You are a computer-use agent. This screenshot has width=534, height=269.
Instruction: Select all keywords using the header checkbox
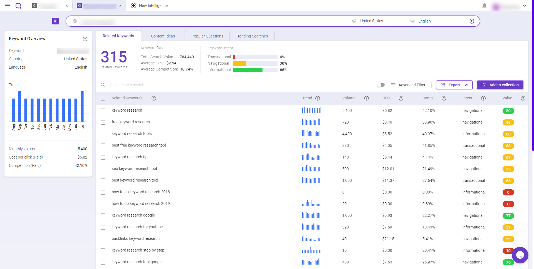[103, 98]
